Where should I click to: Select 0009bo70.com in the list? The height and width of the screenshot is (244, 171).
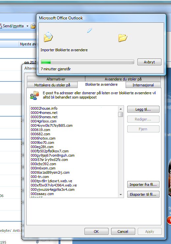[x=42, y=143]
